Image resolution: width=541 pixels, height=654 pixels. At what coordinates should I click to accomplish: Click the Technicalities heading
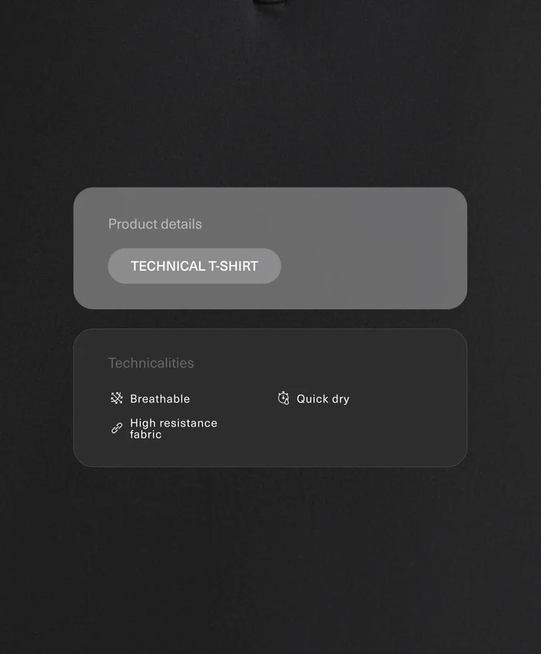(151, 363)
